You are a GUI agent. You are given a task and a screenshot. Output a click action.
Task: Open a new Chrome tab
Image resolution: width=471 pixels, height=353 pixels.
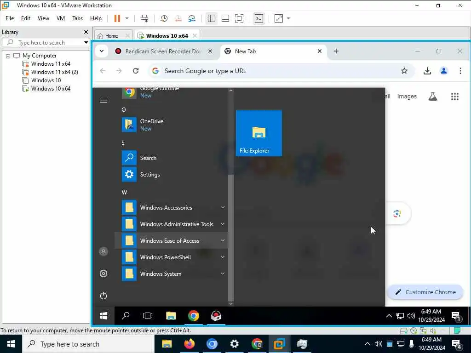(336, 51)
